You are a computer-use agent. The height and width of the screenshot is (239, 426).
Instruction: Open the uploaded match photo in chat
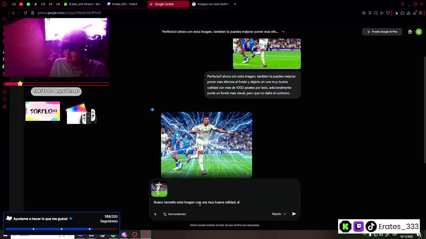(267, 54)
